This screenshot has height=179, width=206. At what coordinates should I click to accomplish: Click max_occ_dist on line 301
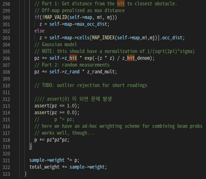click(92, 24)
